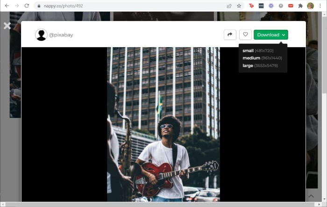Close the photo modal with X

(7, 26)
